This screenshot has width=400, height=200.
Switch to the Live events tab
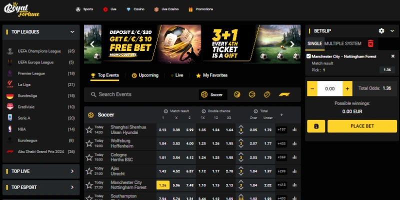click(x=177, y=75)
